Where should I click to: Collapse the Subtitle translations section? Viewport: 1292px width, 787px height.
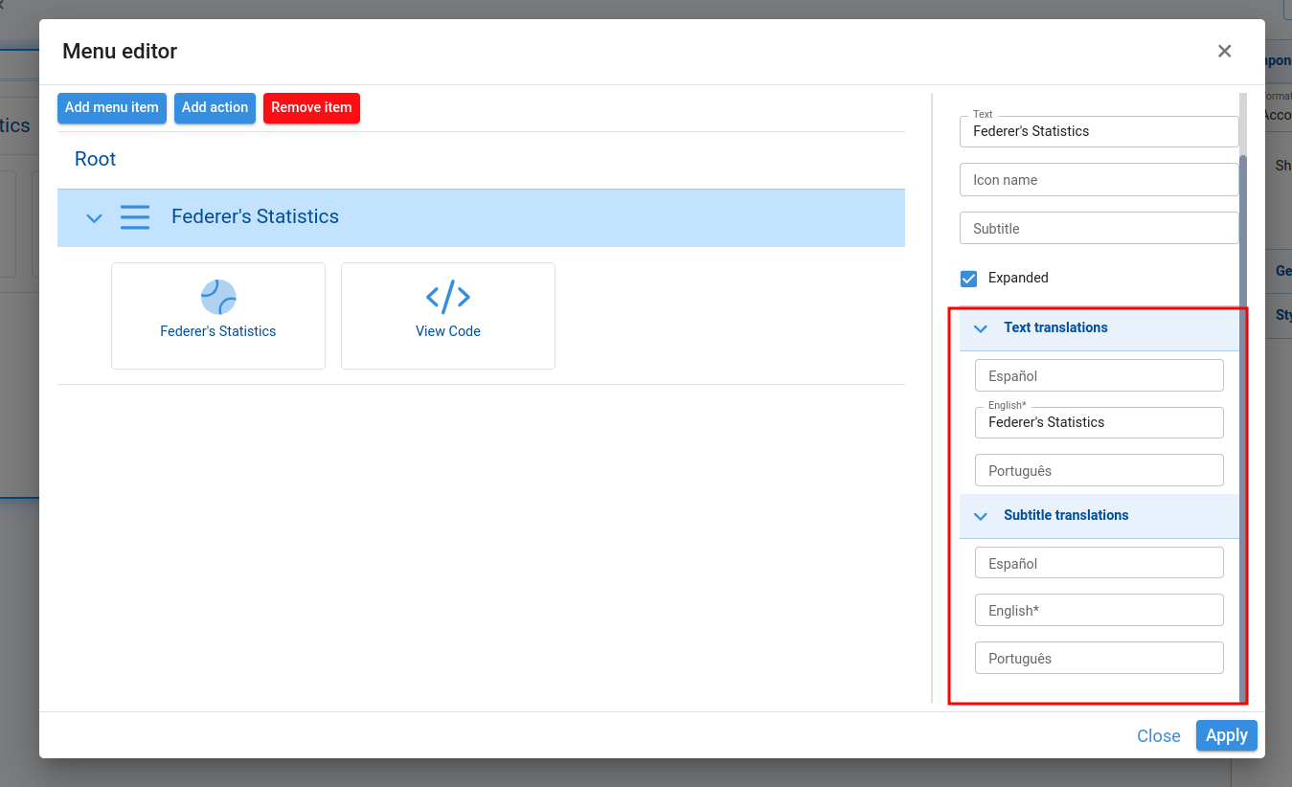[980, 516]
